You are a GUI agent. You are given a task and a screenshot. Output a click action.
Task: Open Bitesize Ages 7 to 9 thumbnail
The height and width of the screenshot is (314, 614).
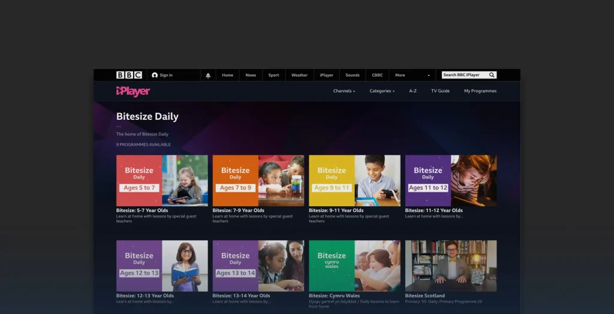click(x=258, y=180)
